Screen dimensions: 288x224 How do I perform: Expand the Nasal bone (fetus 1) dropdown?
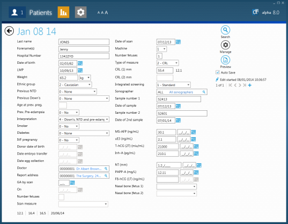[194, 187]
